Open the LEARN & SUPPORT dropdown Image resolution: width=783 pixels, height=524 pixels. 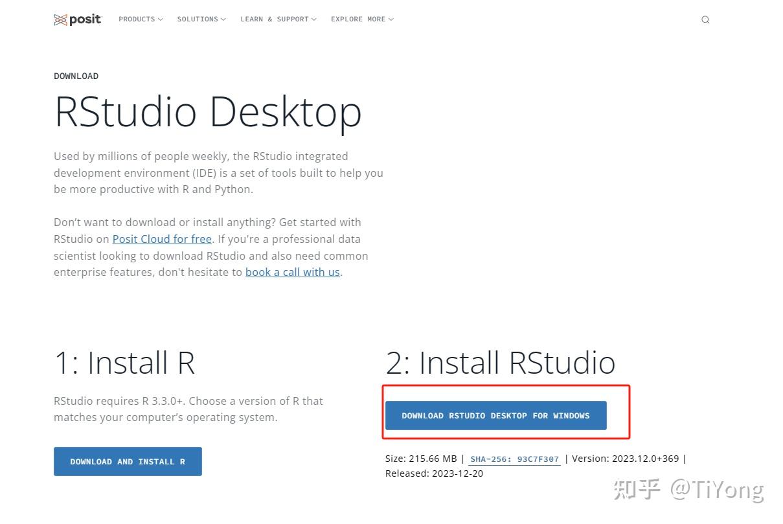tap(275, 19)
